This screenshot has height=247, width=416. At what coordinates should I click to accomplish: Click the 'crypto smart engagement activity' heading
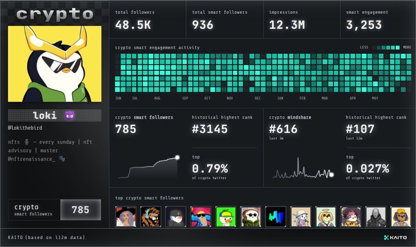(157, 48)
